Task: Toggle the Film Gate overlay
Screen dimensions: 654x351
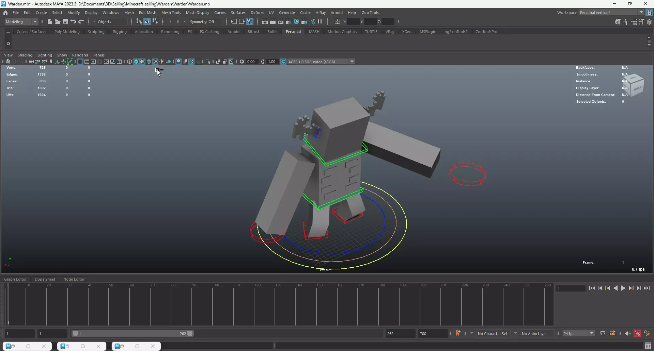Action: point(87,62)
